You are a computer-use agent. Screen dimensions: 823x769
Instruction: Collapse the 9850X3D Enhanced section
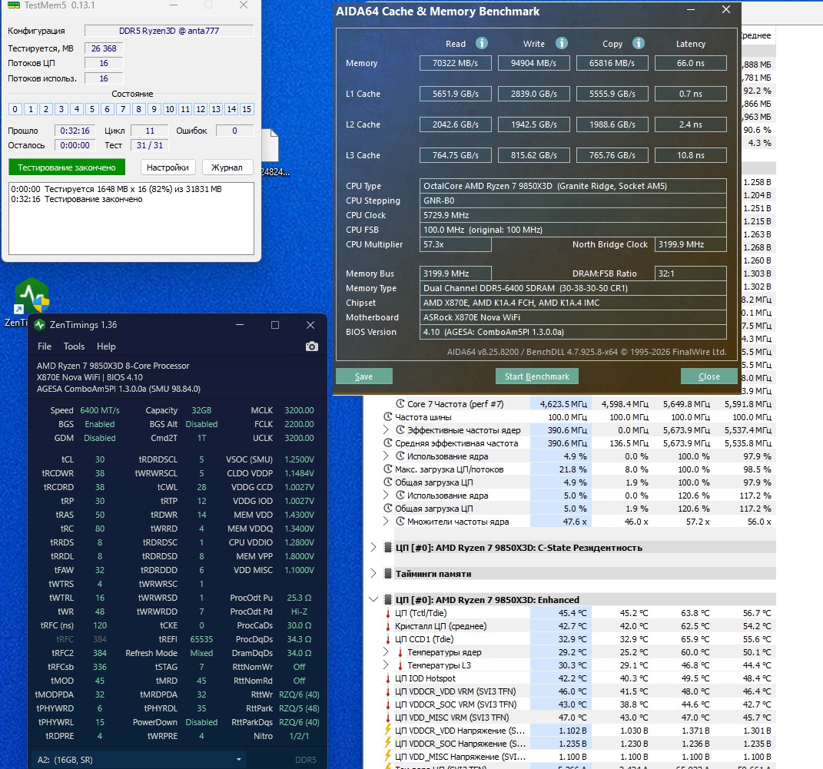[x=373, y=599]
